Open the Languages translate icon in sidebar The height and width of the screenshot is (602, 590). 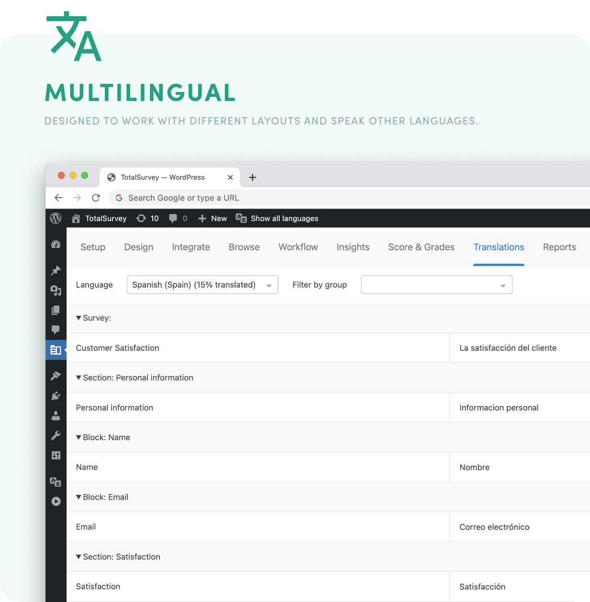click(56, 481)
